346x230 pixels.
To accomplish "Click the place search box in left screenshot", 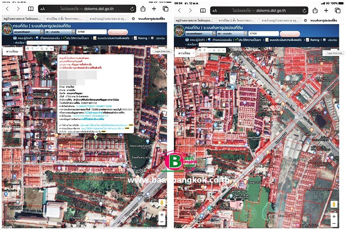I will pyautogui.click(x=47, y=42).
